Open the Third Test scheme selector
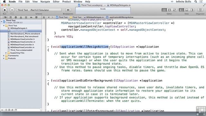 39,10
